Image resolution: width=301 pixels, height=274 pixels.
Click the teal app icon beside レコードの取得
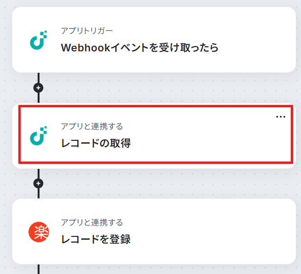tap(39, 136)
